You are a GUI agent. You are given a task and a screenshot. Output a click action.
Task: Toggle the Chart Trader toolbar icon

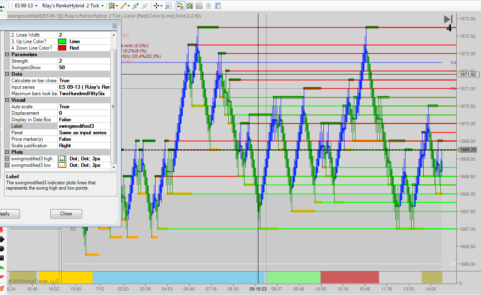point(180,6)
